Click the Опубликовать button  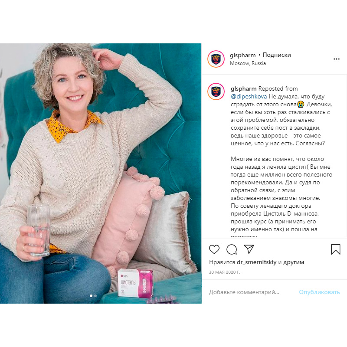click(x=319, y=292)
